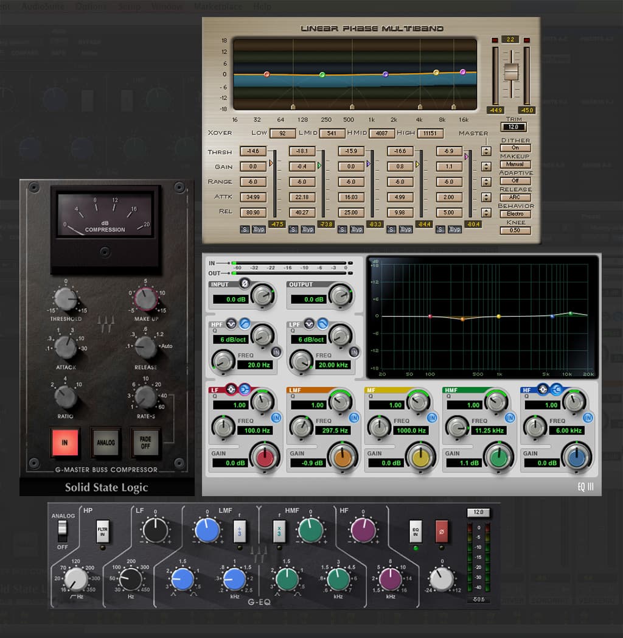Click the Makeup Manual selector
This screenshot has width=623, height=638.
515,164
